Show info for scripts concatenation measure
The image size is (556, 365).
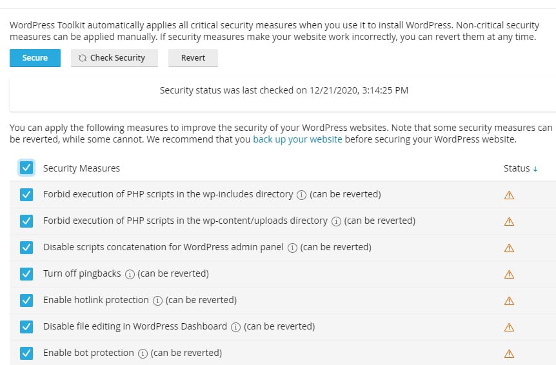coord(292,248)
